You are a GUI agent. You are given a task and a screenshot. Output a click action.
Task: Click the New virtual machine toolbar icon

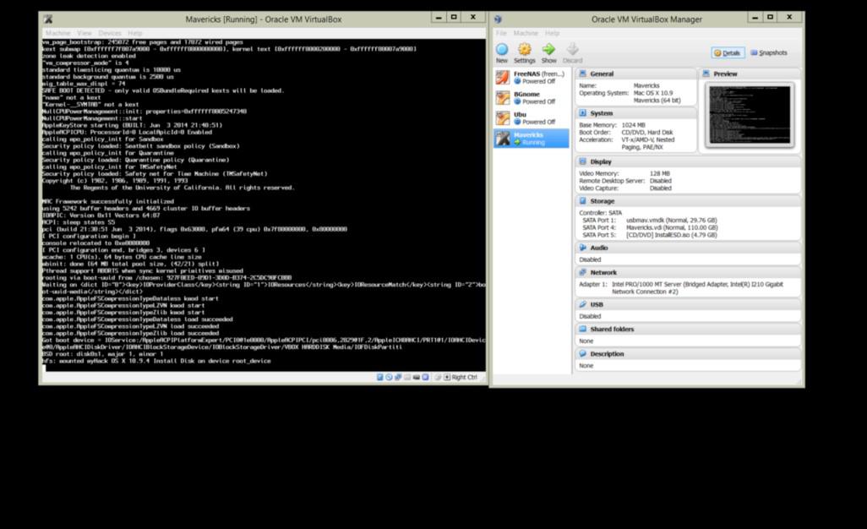pyautogui.click(x=502, y=52)
